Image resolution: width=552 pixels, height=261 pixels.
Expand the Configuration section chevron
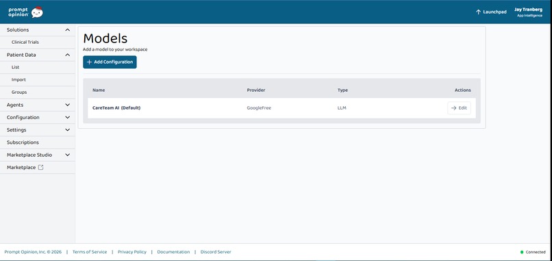point(68,117)
